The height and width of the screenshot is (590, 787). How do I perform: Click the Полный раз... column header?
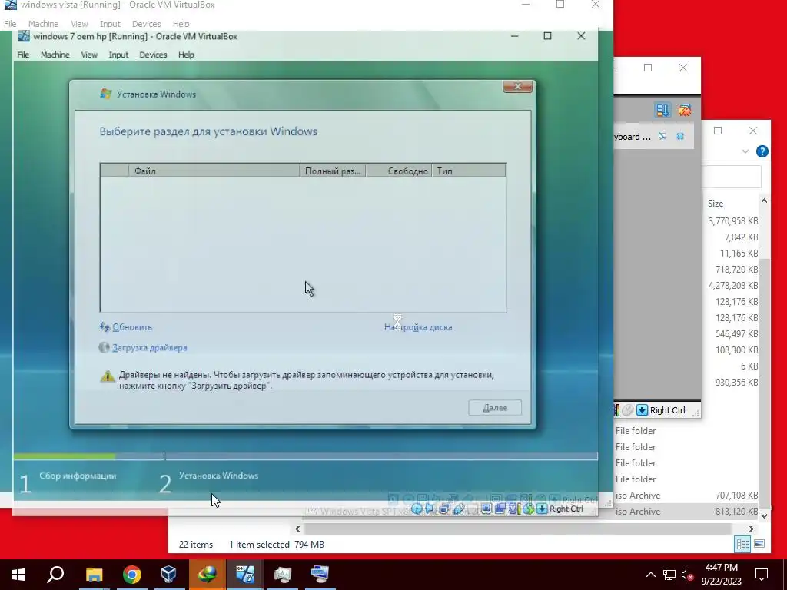pyautogui.click(x=333, y=171)
